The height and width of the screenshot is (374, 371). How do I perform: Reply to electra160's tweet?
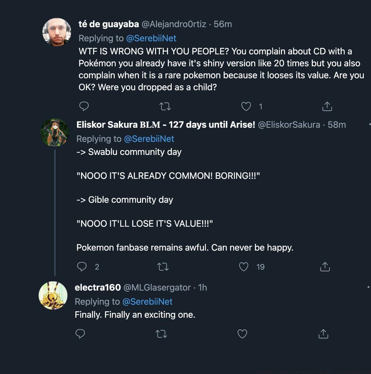[80, 334]
